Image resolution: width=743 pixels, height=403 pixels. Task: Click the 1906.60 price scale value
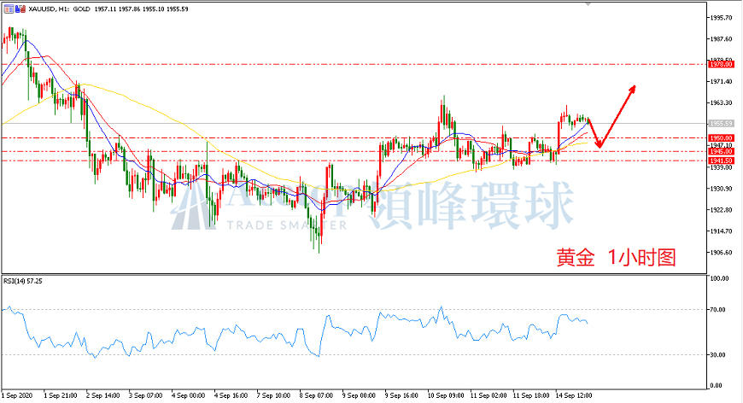(x=721, y=253)
